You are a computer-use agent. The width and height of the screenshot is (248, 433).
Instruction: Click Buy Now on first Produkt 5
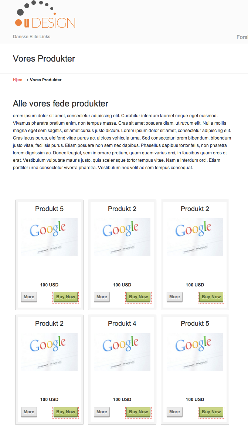pyautogui.click(x=66, y=297)
